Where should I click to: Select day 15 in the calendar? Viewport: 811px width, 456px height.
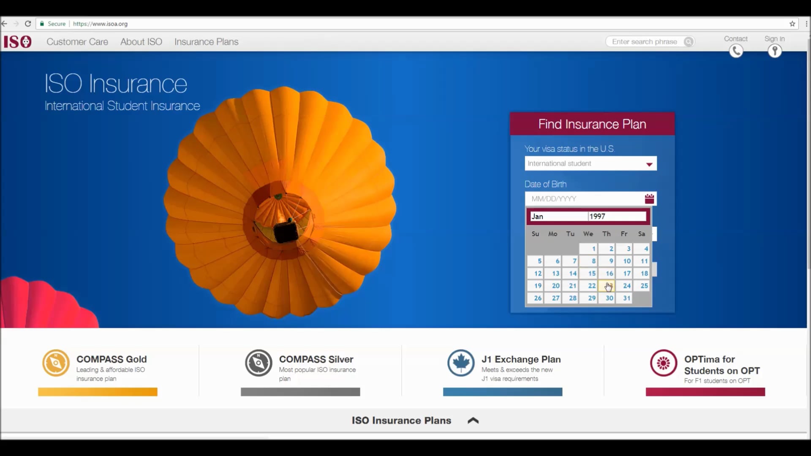tap(588, 273)
